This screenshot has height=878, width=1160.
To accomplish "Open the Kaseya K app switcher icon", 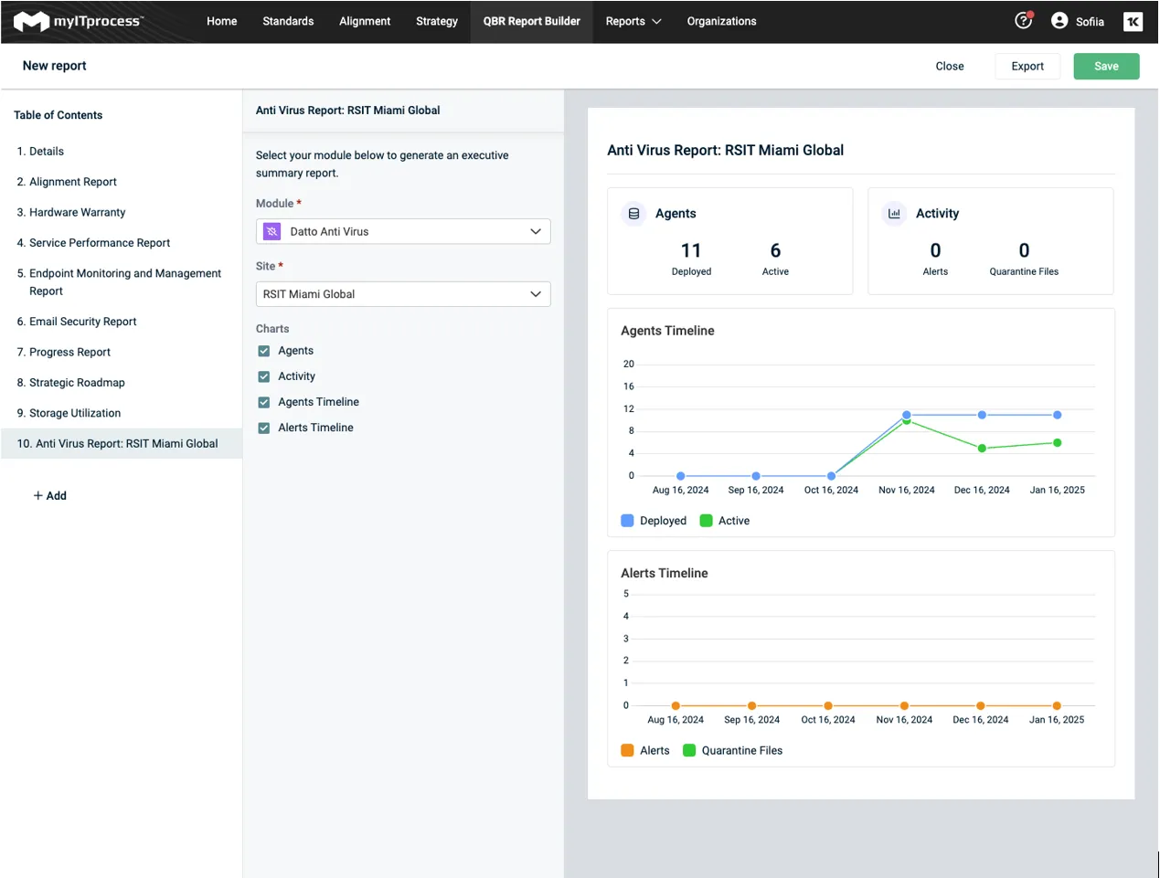I will [1133, 22].
